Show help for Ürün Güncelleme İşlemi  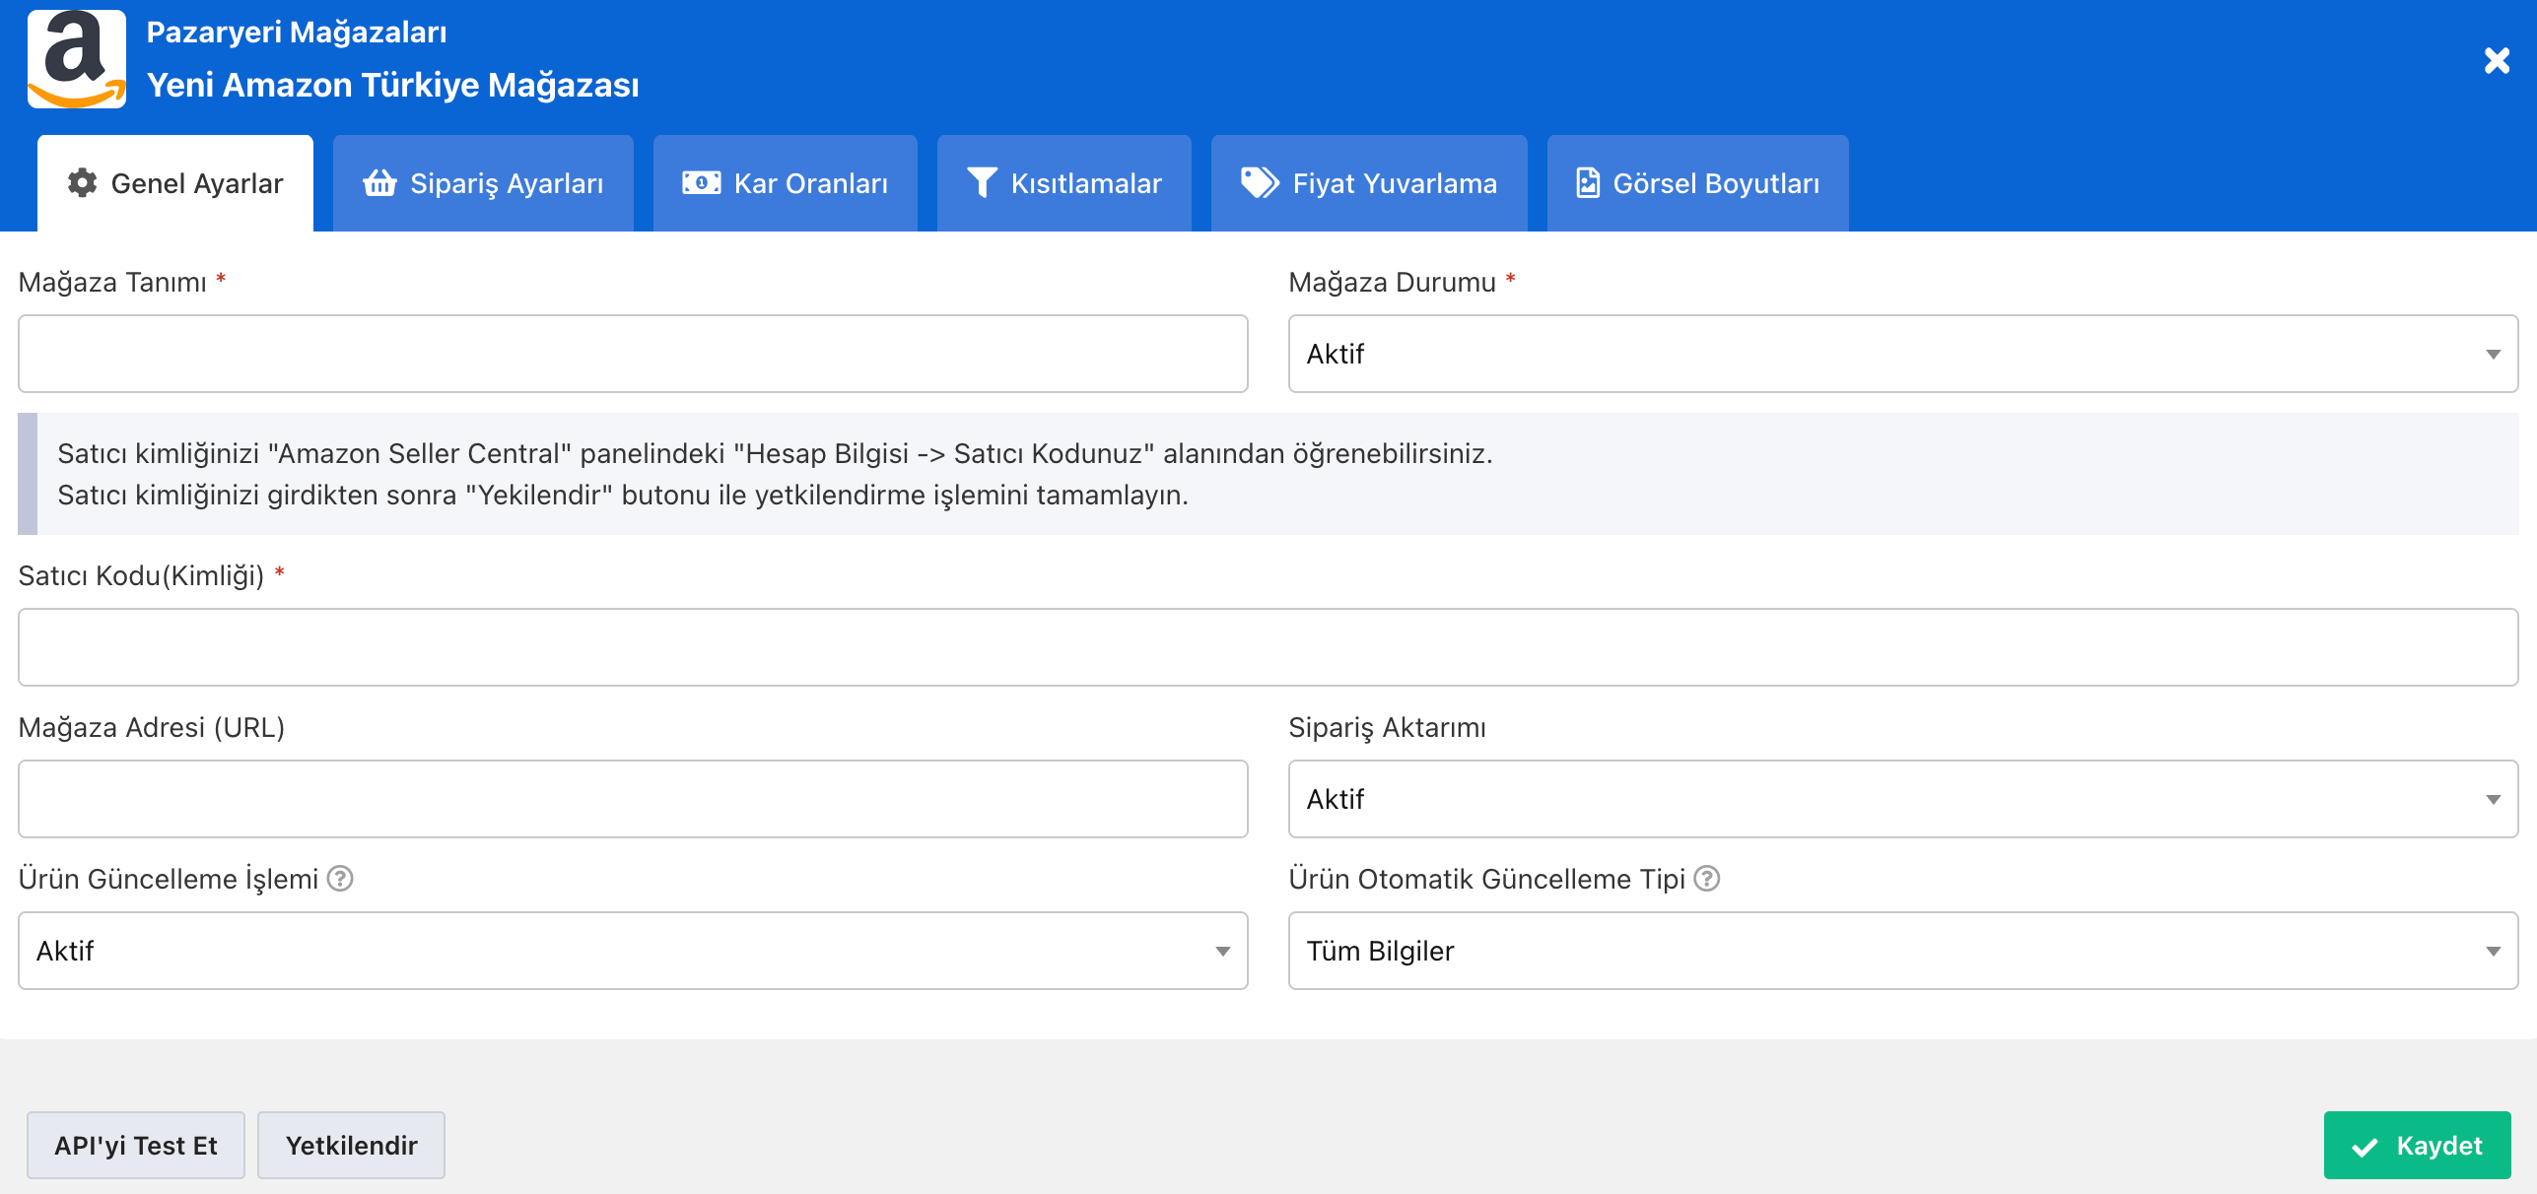click(340, 878)
